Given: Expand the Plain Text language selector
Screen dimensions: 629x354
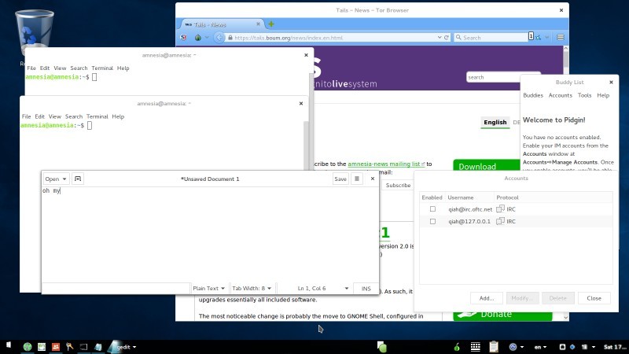Looking at the screenshot, I should click(208, 288).
